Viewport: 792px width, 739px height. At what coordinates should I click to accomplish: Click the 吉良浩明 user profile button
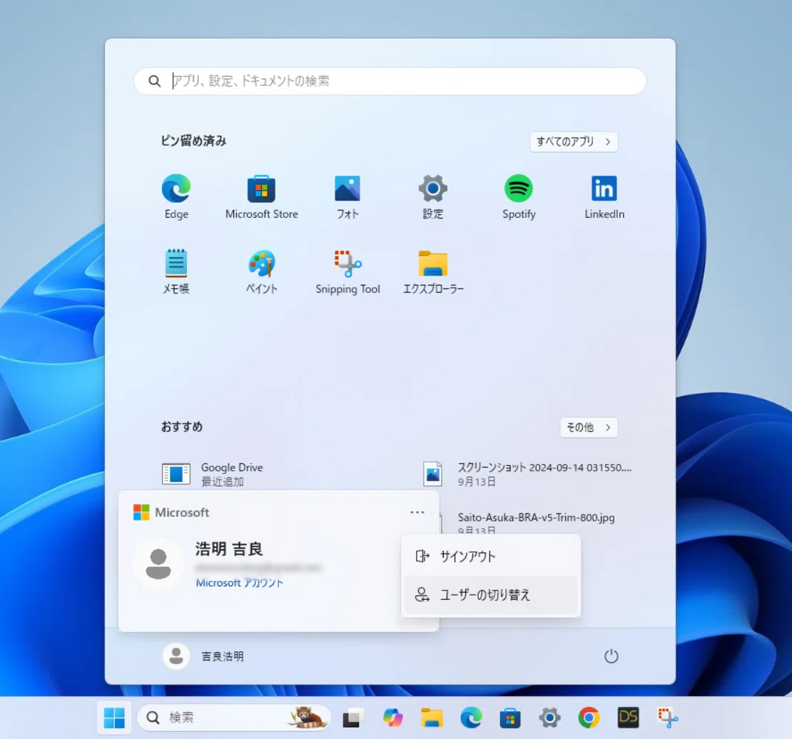click(203, 656)
